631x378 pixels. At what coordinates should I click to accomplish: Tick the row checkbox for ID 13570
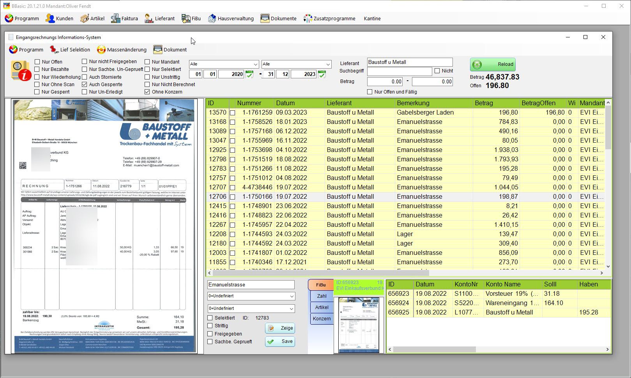point(232,113)
